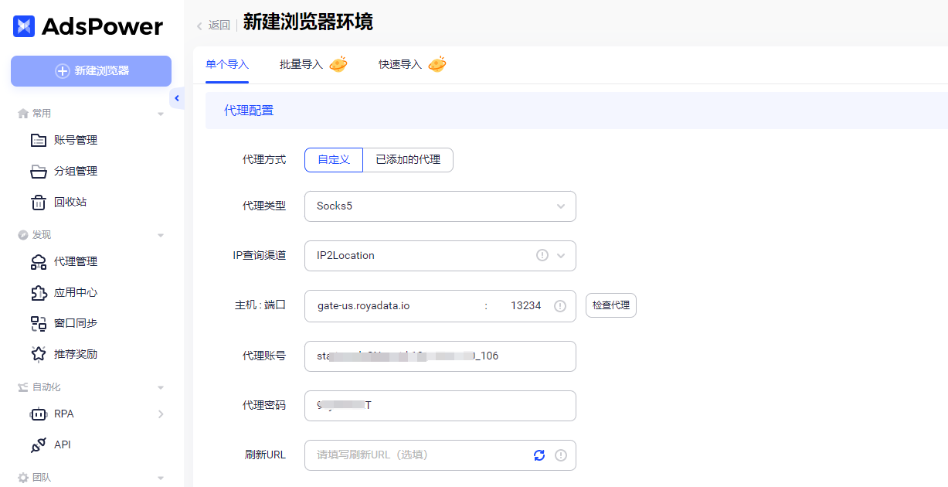Select 自定义 proxy mode
Image resolution: width=948 pixels, height=487 pixels.
(334, 160)
